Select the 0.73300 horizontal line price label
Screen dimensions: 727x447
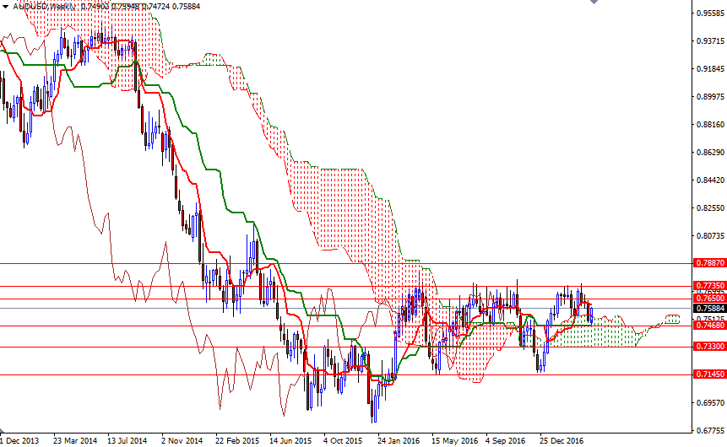(x=710, y=347)
